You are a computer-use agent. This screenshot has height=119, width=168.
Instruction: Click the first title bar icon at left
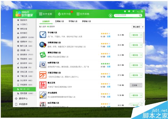click(125, 11)
